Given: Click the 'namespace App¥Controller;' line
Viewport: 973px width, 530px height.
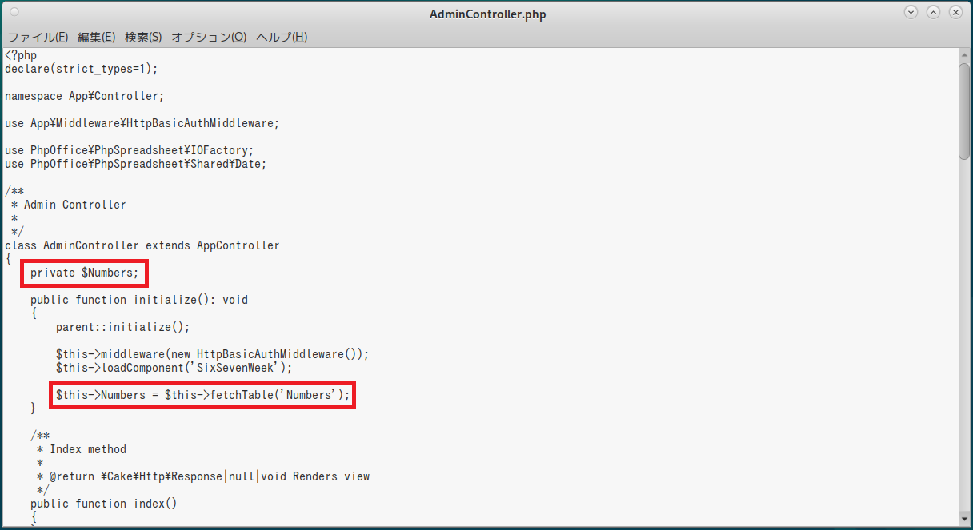Looking at the screenshot, I should tap(84, 96).
